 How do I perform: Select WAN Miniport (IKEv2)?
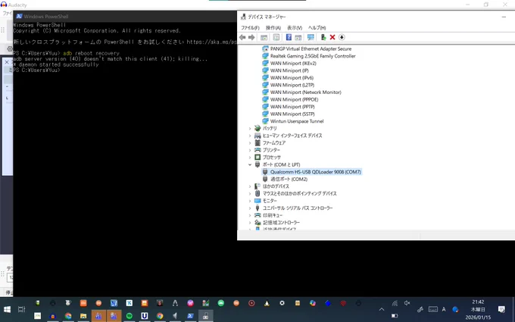pyautogui.click(x=293, y=63)
